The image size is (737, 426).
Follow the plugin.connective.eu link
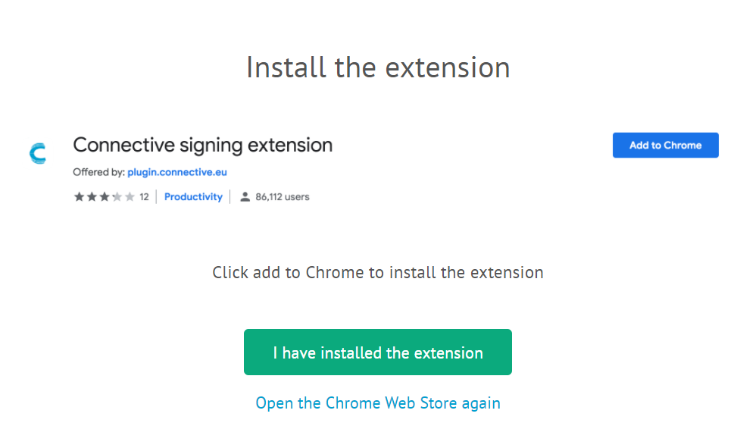pos(177,172)
